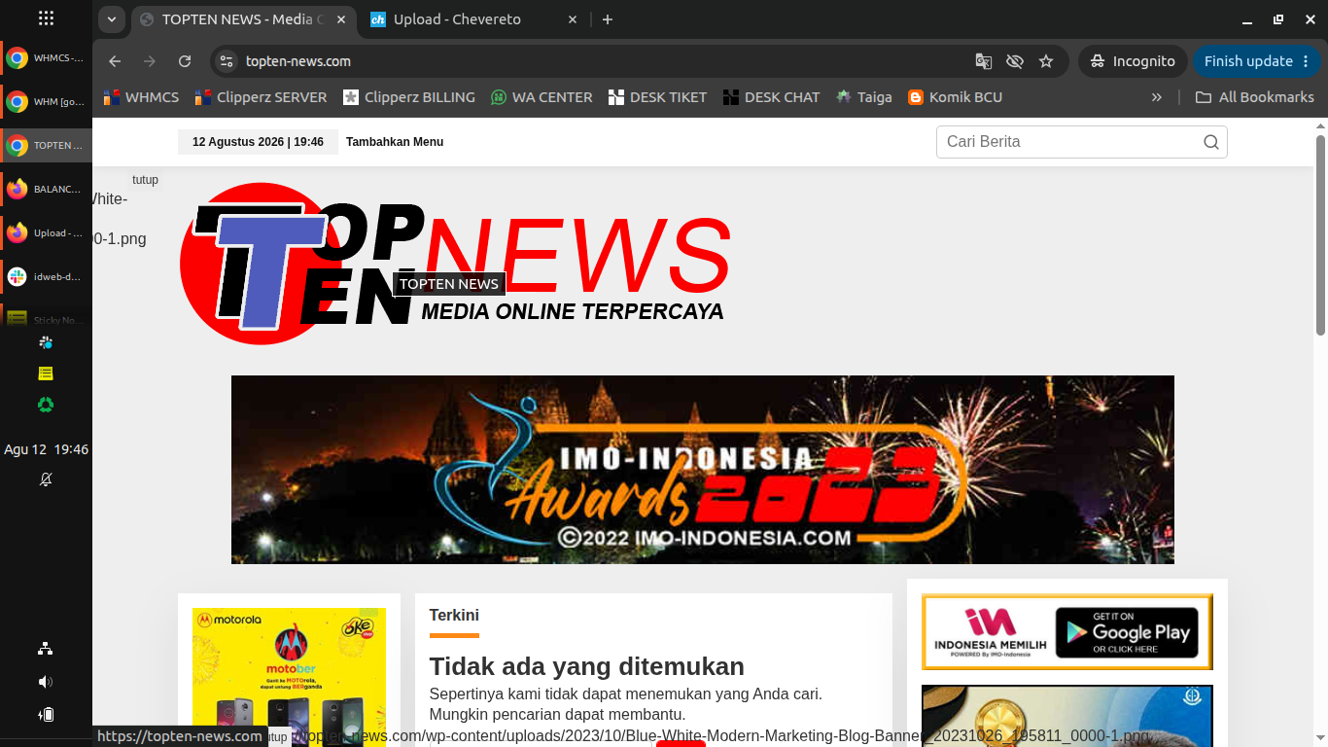Click the Slack tray indicator icon

coord(46,342)
